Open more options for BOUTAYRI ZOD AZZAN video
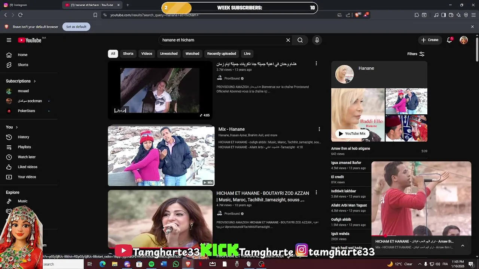 coord(316,192)
